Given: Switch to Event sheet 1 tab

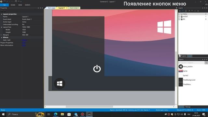Looking at the screenshot, I should pos(74,8).
